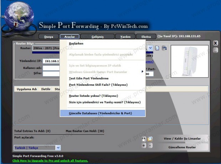Click the Şifre password field
The height and width of the screenshot is (164, 221).
pos(51,74)
